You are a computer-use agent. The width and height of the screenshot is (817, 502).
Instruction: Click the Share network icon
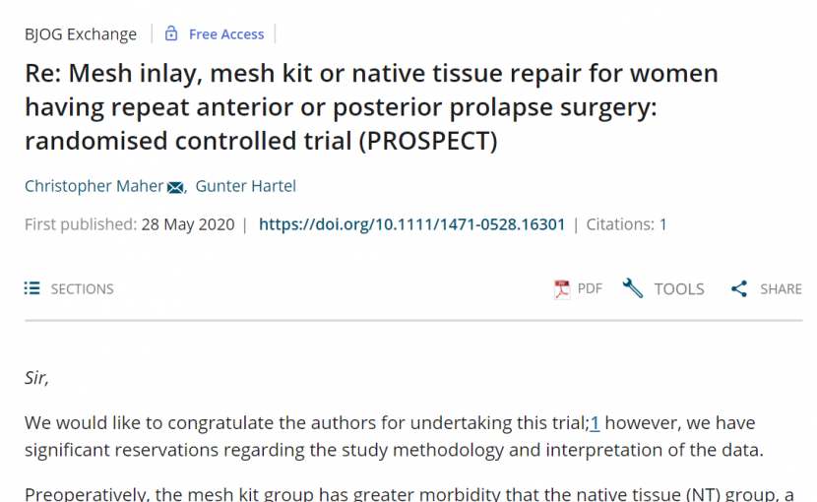click(739, 288)
